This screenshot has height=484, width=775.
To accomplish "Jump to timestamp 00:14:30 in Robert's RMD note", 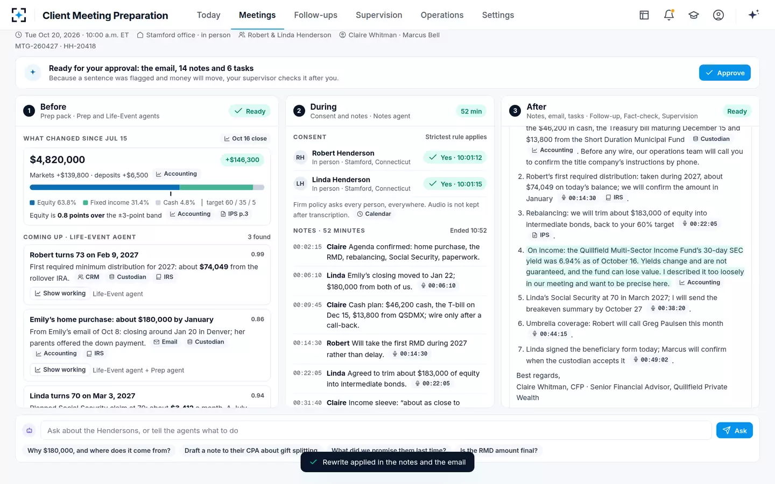I will click(x=410, y=354).
